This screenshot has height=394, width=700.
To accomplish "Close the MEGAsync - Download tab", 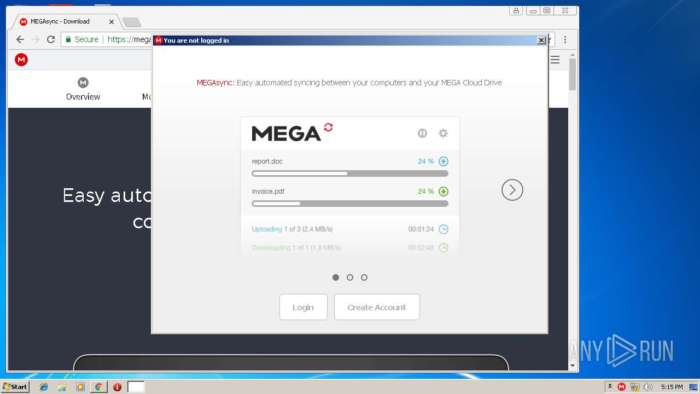I will pyautogui.click(x=112, y=22).
